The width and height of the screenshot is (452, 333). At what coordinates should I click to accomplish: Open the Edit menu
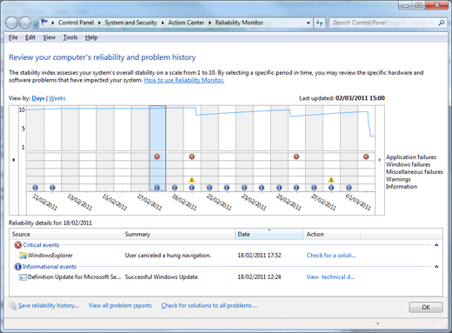pos(30,37)
